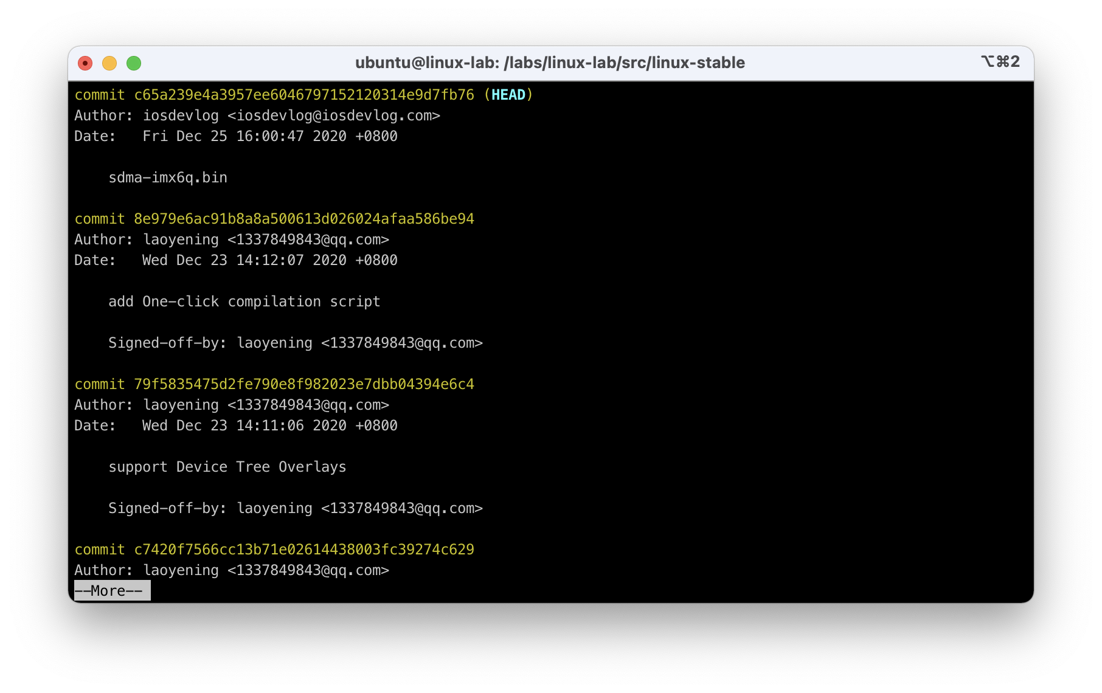The height and width of the screenshot is (693, 1102).
Task: Click commit hash 8e979e6ac91b8a8a500613d026024afaa586be94
Action: (x=304, y=219)
